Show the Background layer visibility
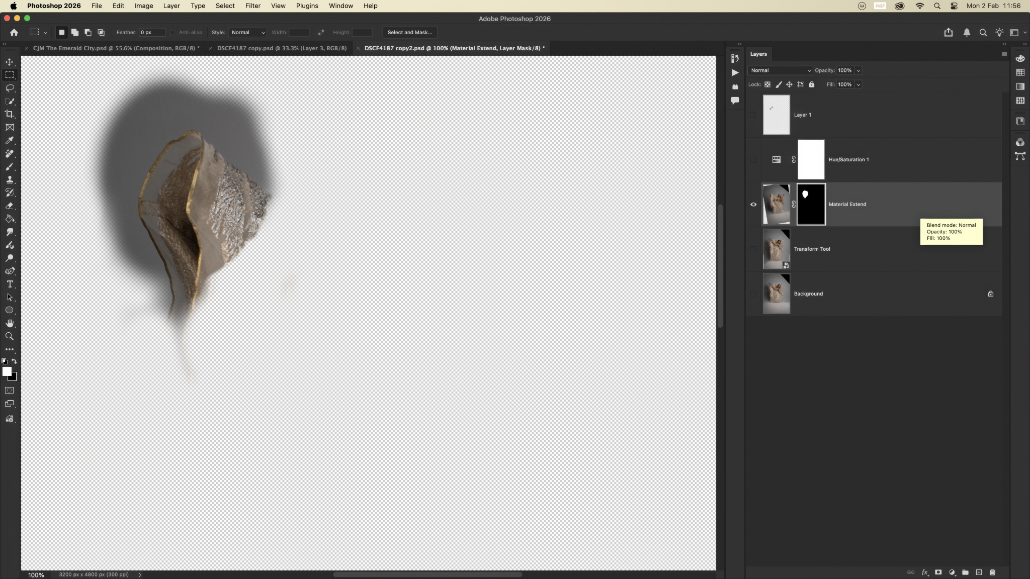This screenshot has height=579, width=1030. click(753, 294)
